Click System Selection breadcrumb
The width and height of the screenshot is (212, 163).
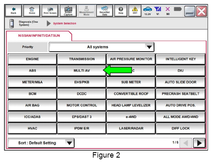pyautogui.click(x=65, y=24)
